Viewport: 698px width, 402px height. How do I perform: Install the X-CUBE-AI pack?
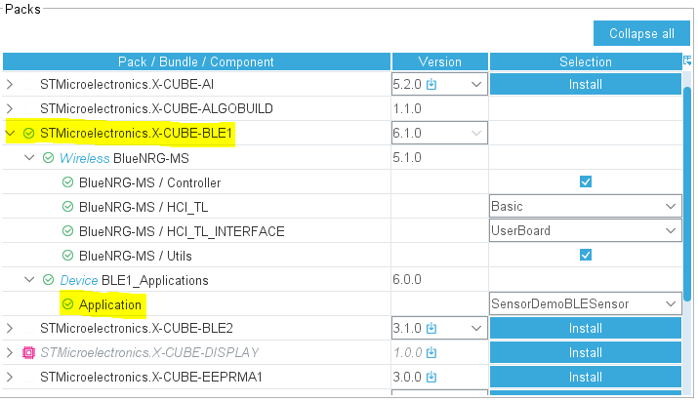586,84
